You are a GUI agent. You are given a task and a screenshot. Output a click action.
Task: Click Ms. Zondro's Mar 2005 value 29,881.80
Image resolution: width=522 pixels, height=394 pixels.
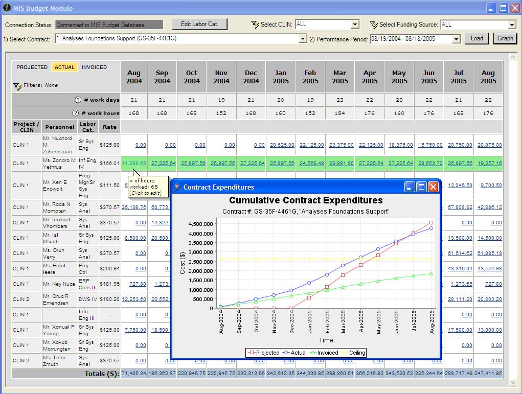pyautogui.click(x=341, y=164)
